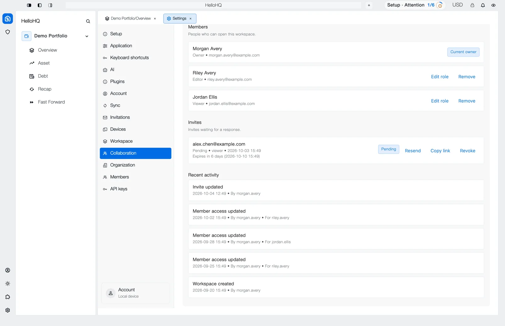Image resolution: width=505 pixels, height=326 pixels.
Task: Toggle the eye visibility icon in the top bar
Action: click(493, 5)
